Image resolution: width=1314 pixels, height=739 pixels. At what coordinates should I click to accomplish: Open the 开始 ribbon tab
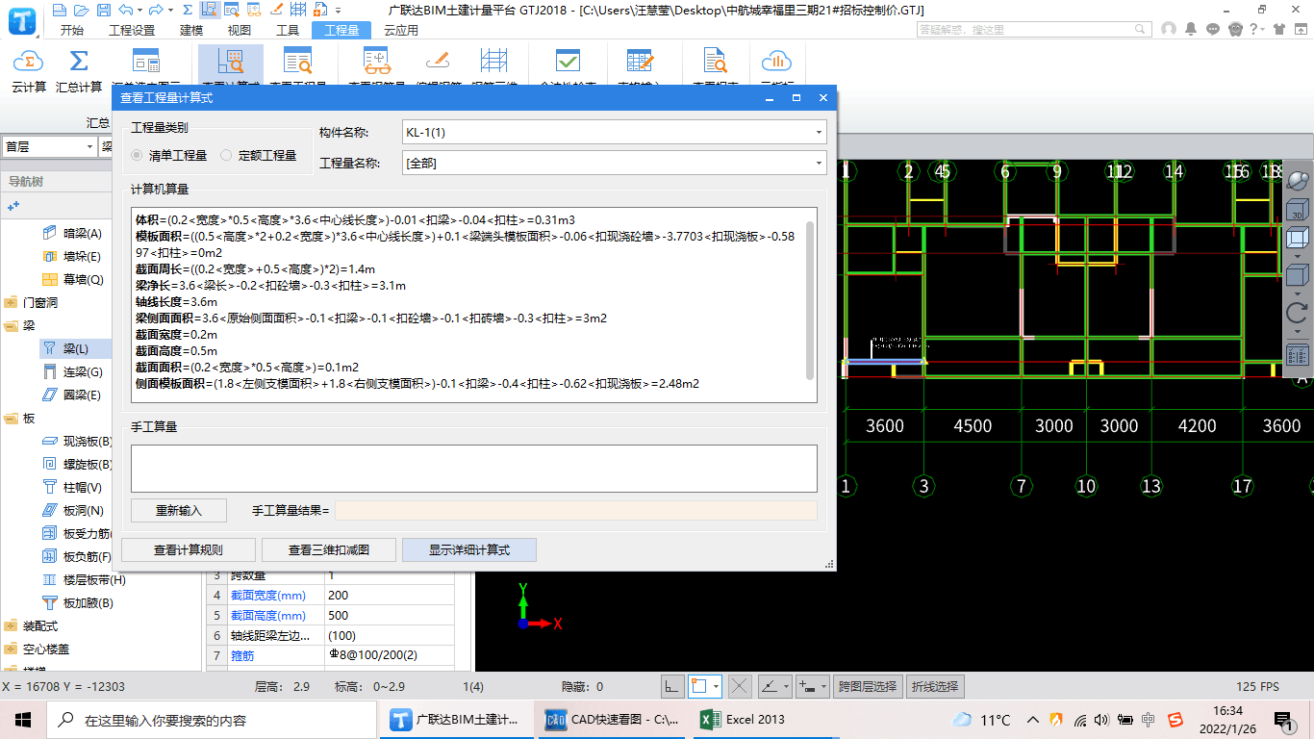72,30
